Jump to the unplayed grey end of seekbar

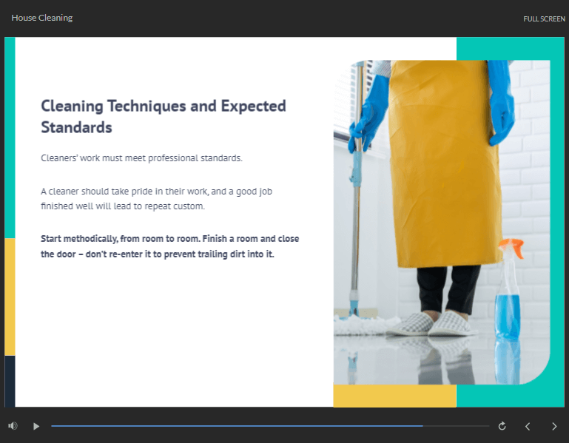pos(457,426)
